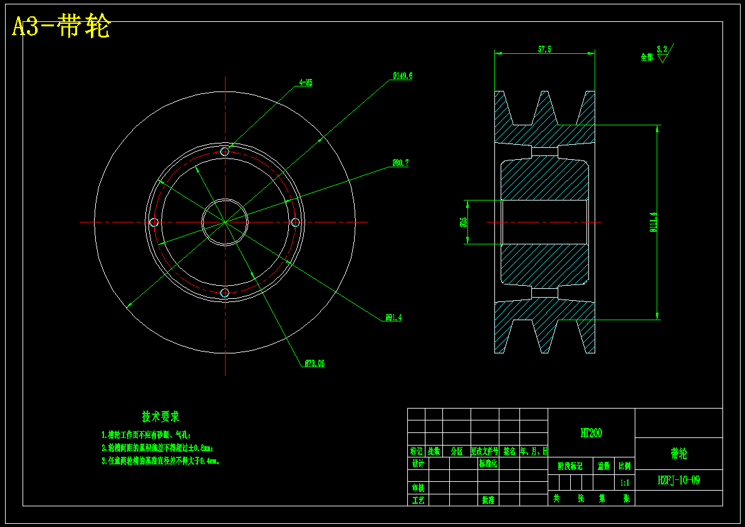The width and height of the screenshot is (745, 527).
Task: Select part name "带轮" in title block
Action: [679, 454]
